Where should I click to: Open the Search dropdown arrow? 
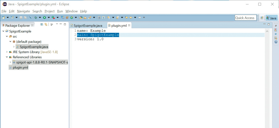[x=94, y=18]
